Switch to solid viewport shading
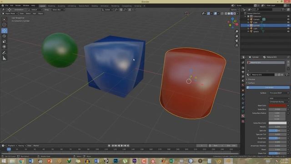 point(229,14)
